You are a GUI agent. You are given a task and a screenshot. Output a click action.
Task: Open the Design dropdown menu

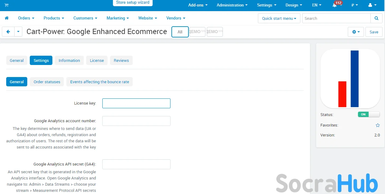coord(294,5)
